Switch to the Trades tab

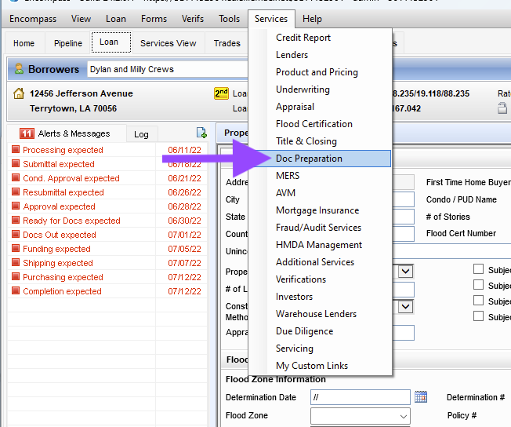[227, 43]
